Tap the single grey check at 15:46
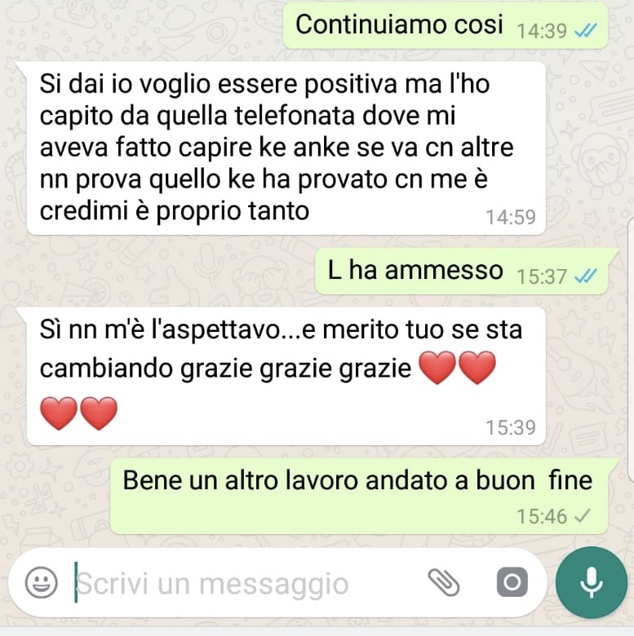Viewport: 634px width, 636px height. tap(583, 516)
